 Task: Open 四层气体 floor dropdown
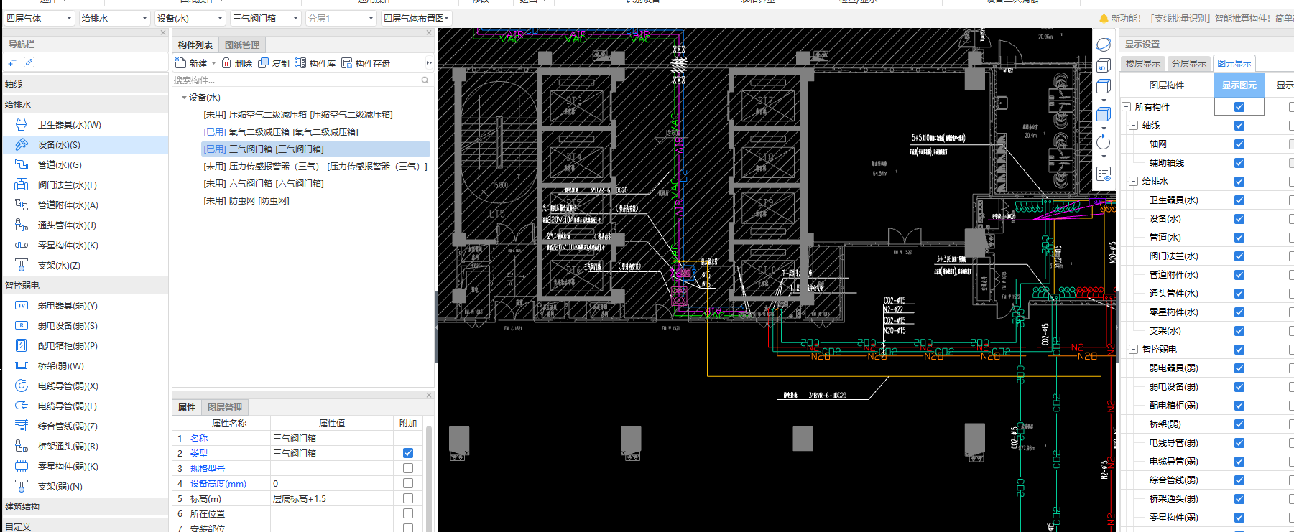[x=39, y=18]
